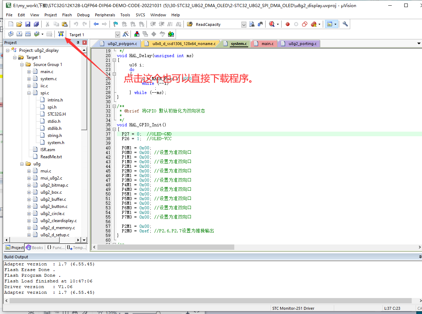Switch to the Books panel tab

[x=34, y=248]
